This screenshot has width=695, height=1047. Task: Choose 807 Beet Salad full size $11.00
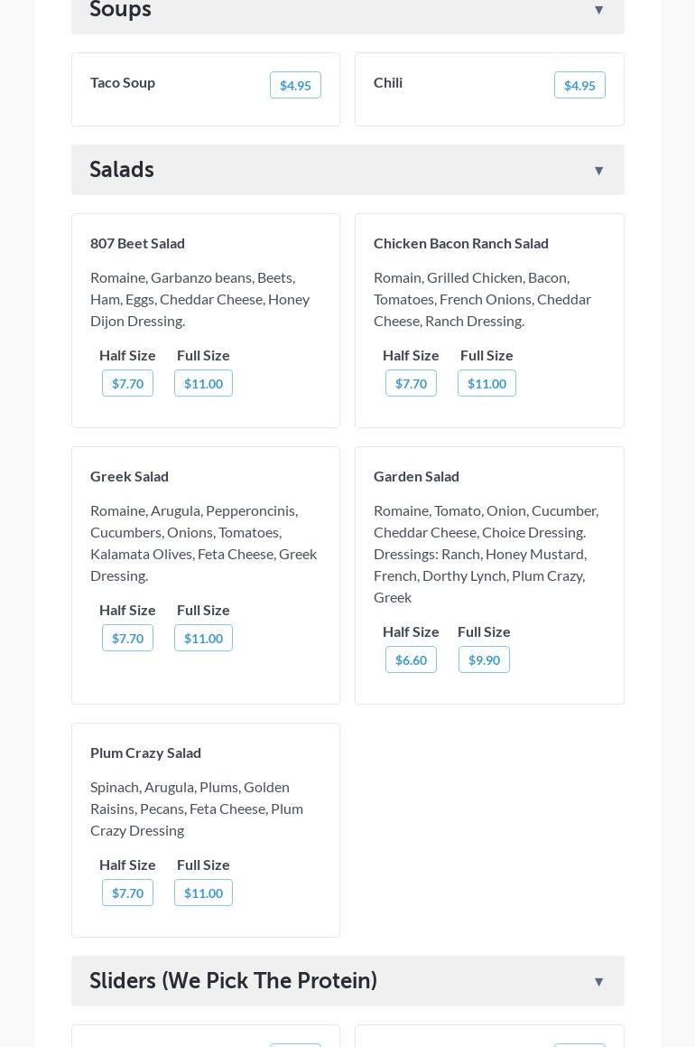(203, 383)
